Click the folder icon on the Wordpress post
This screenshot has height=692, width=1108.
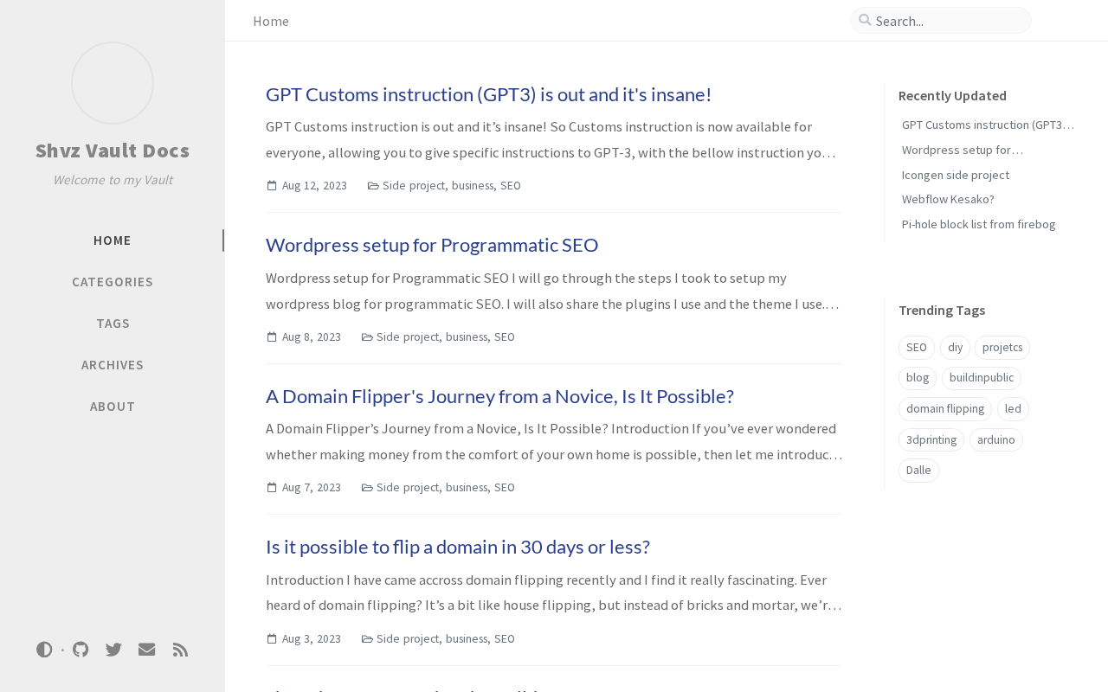coord(367,336)
